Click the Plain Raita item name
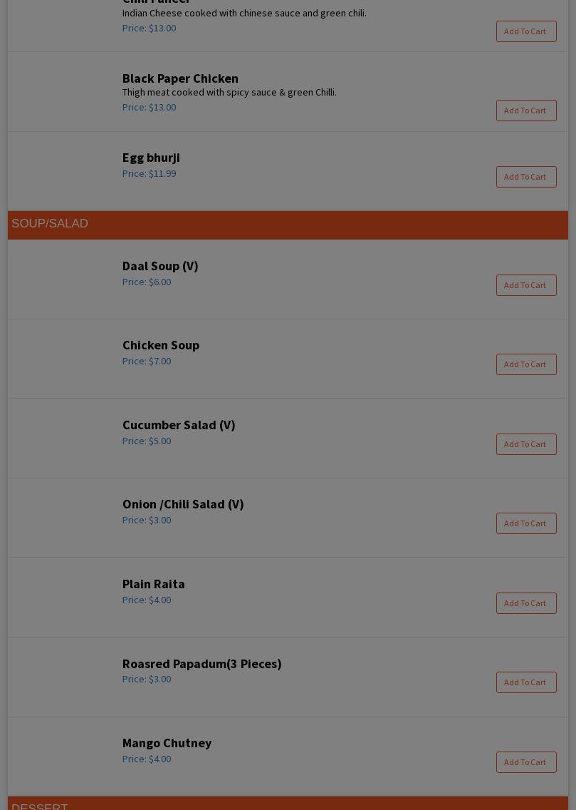The image size is (576, 810). (153, 584)
